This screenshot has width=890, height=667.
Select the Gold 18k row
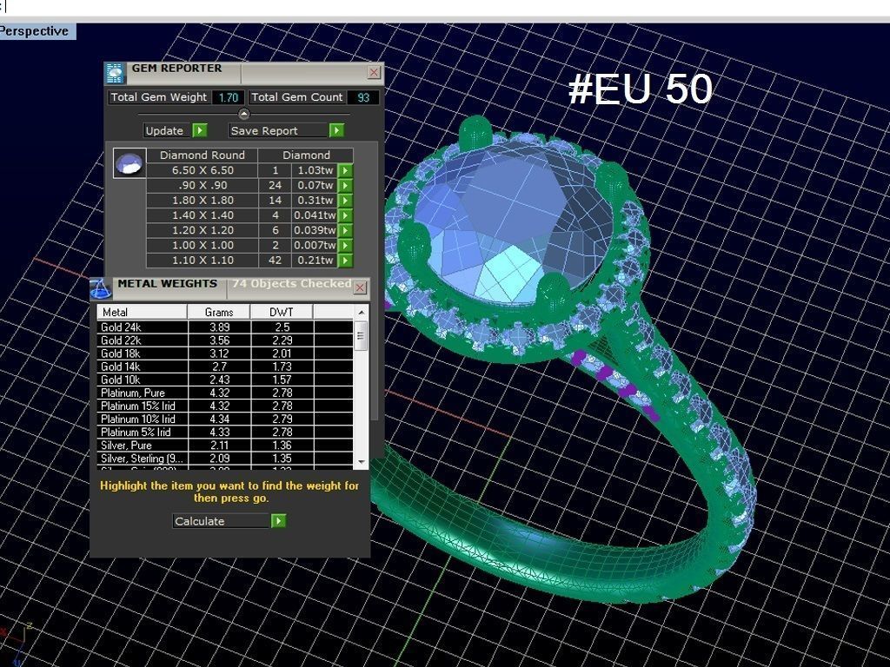(225, 353)
